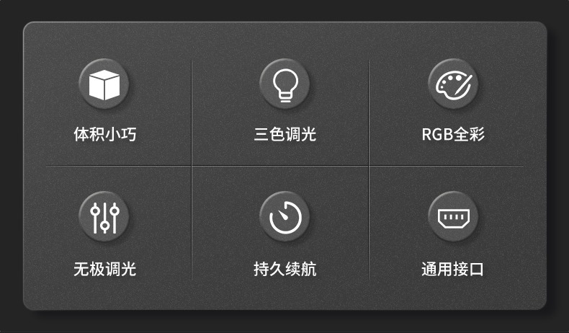Tap the three vertical sliders dimming icon
569x333 pixels.
click(104, 217)
